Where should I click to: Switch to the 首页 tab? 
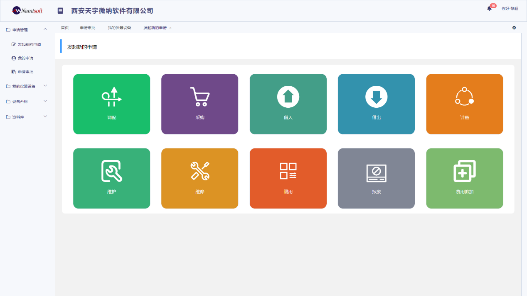(65, 28)
